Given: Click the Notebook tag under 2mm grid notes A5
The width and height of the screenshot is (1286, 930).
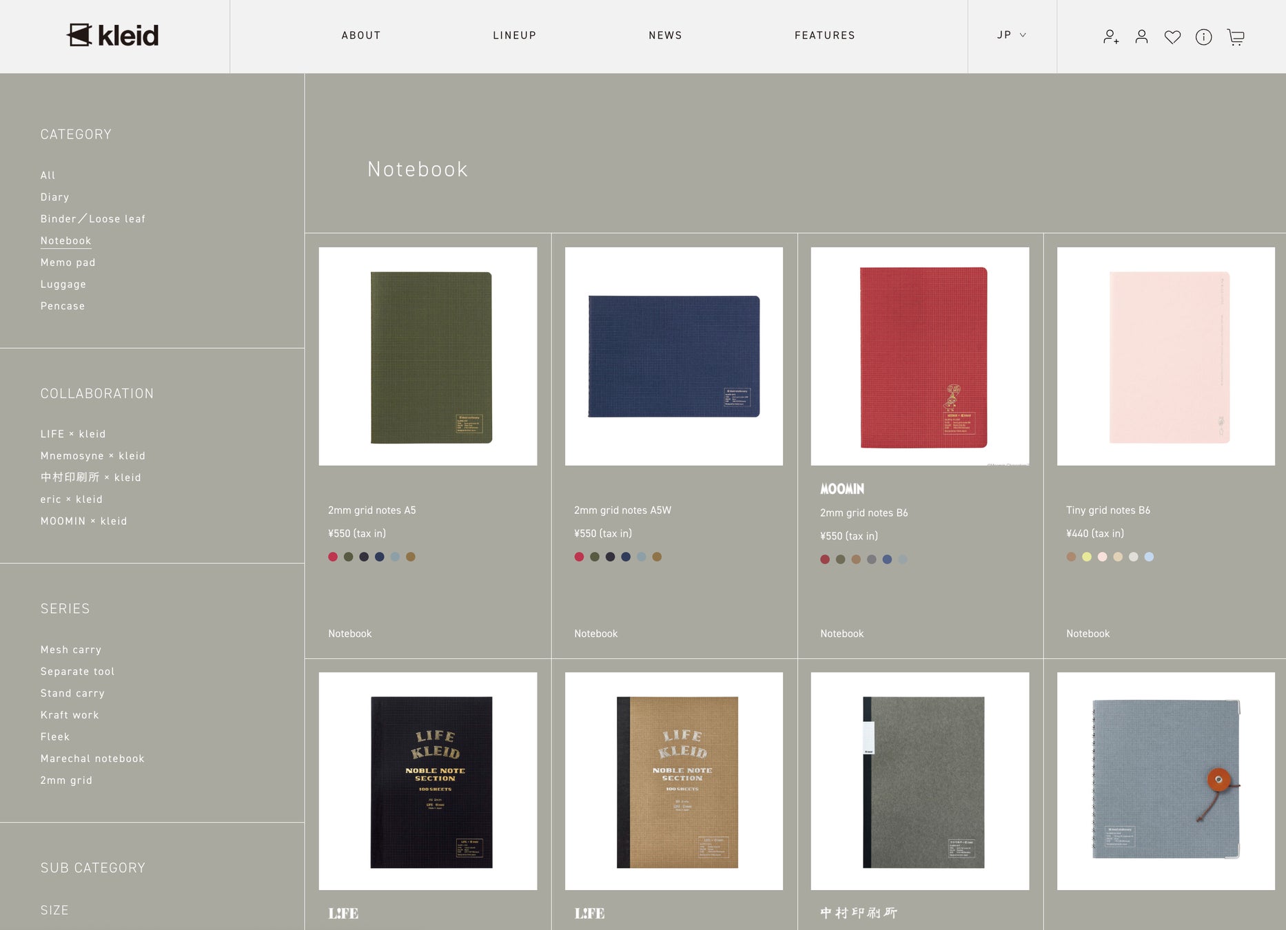Looking at the screenshot, I should (x=350, y=634).
